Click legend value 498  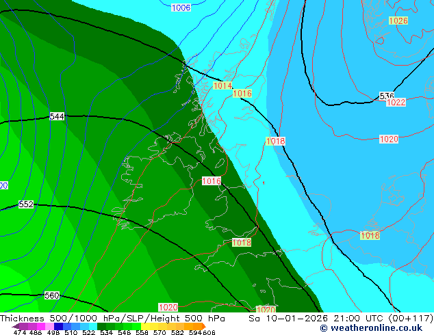coord(53,332)
